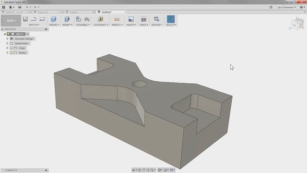Image resolution: width=307 pixels, height=173 pixels.
Task: Collapse the Browser panel header arrow
Action: 2,29
